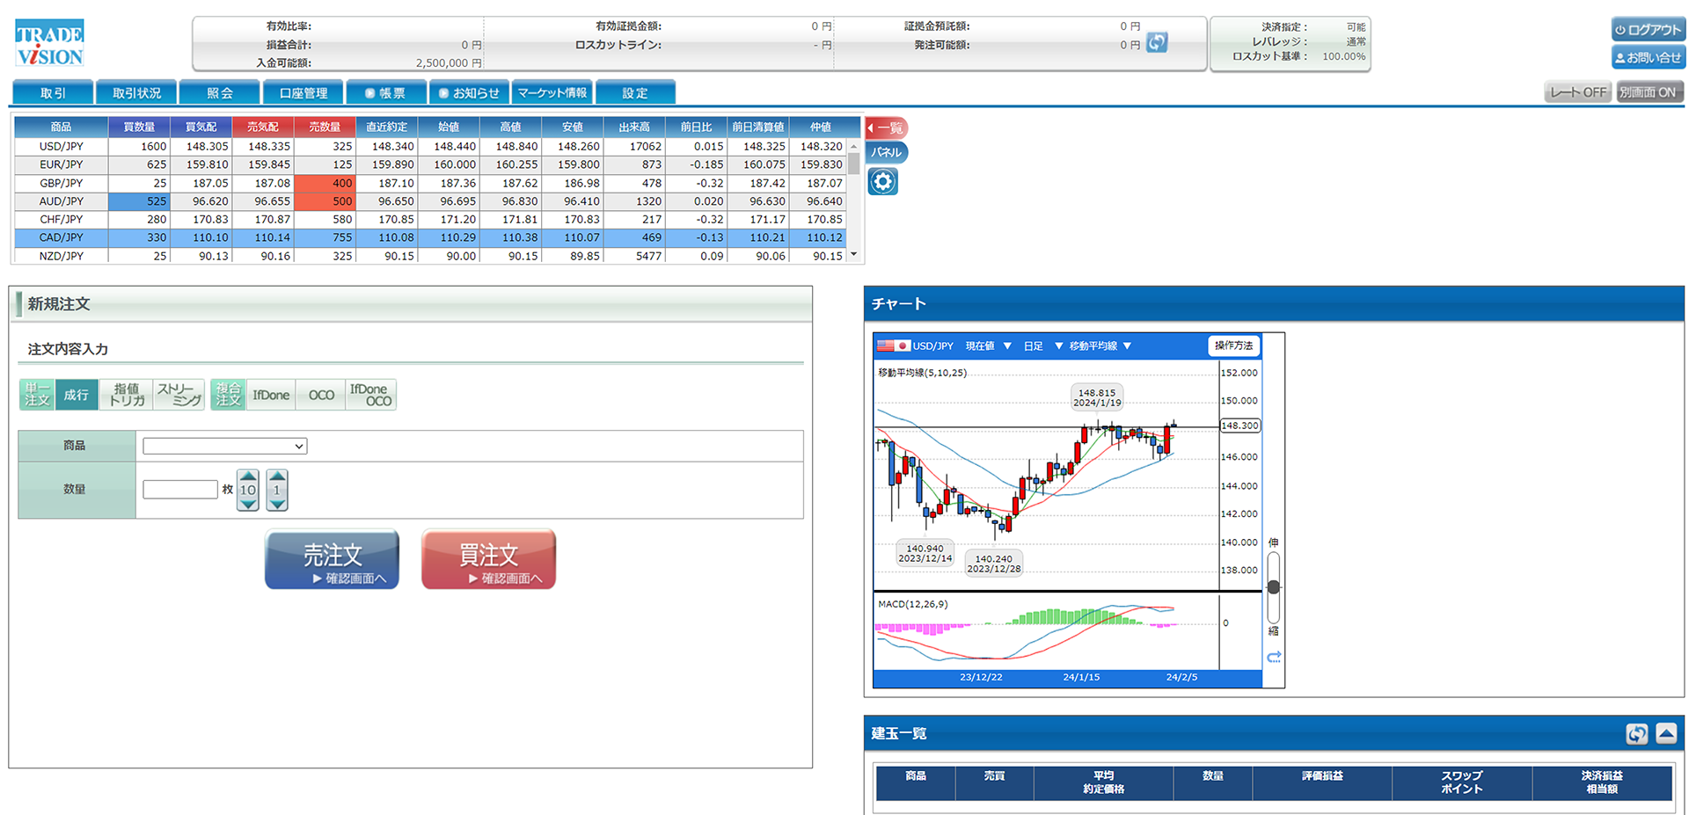Click 売注文 sell order button
The height and width of the screenshot is (815, 1689).
[x=332, y=559]
